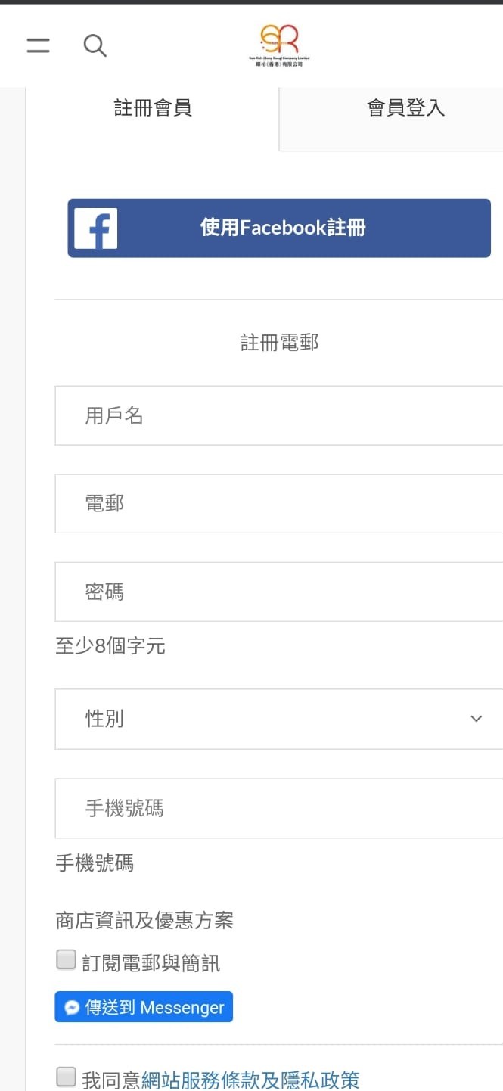Click 傳送到 Messenger button
Screen dimensions: 503x1091
144,1007
